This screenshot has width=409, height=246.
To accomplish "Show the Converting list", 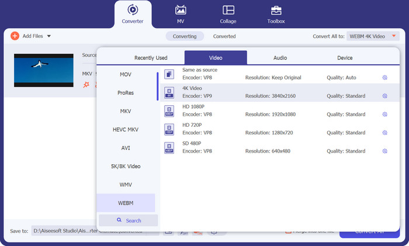I will [185, 36].
